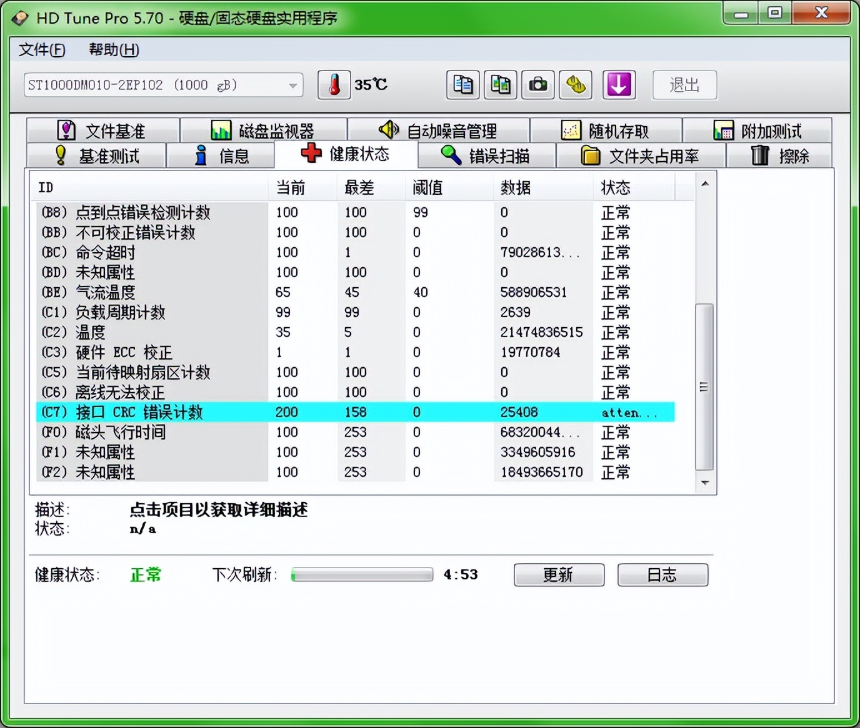
Task: Click the camera save screenshot icon
Action: (538, 85)
